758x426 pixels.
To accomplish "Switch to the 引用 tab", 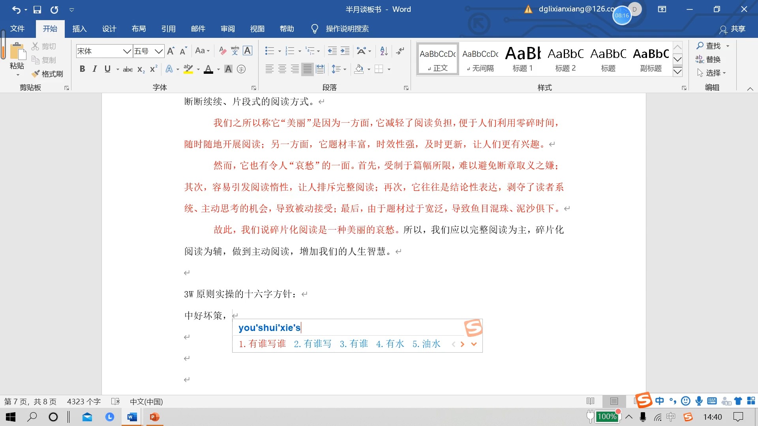I will (x=168, y=29).
